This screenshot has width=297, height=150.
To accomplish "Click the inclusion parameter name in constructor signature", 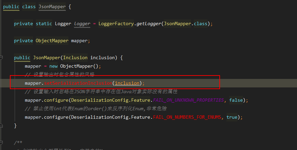I will pos(103,58).
